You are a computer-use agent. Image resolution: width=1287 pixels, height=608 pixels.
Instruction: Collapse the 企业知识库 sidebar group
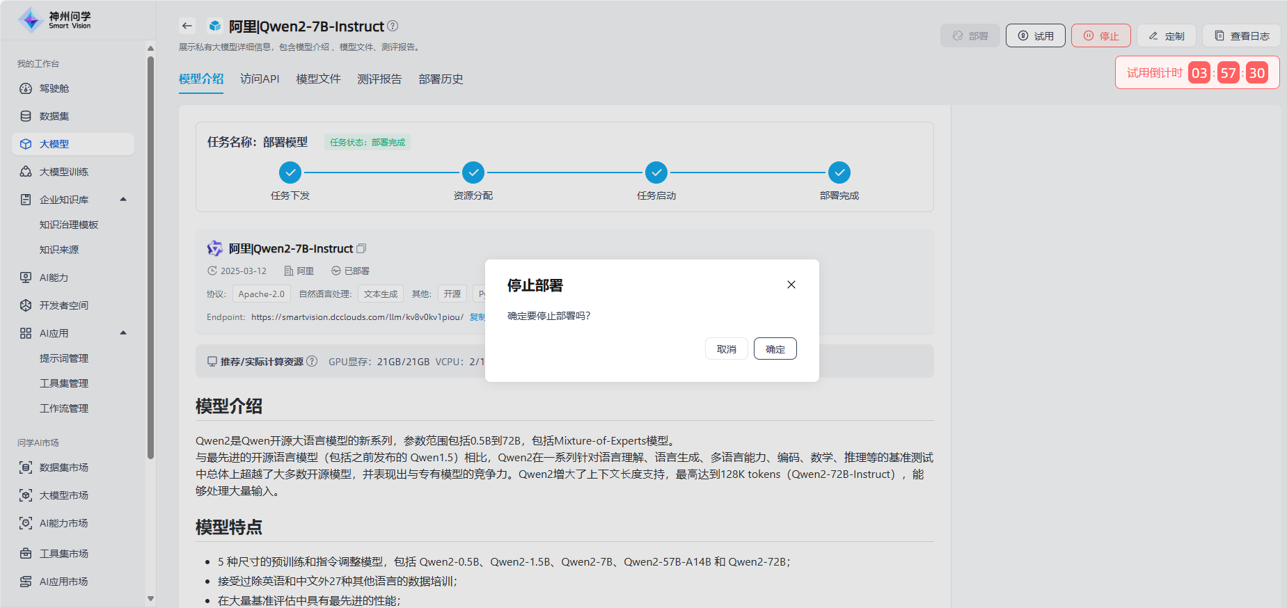123,200
